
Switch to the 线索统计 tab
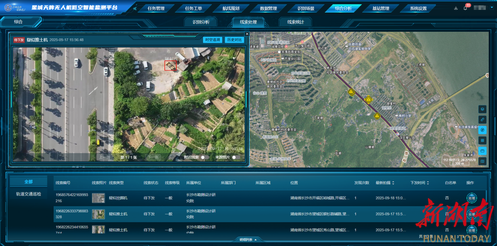[x=298, y=22]
